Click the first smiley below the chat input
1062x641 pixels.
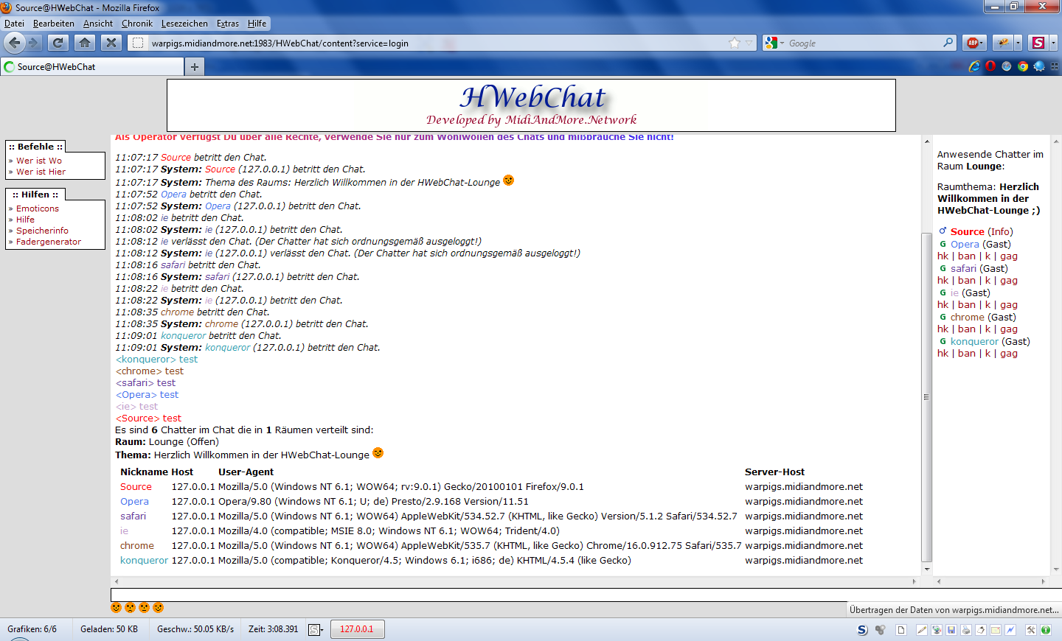117,608
